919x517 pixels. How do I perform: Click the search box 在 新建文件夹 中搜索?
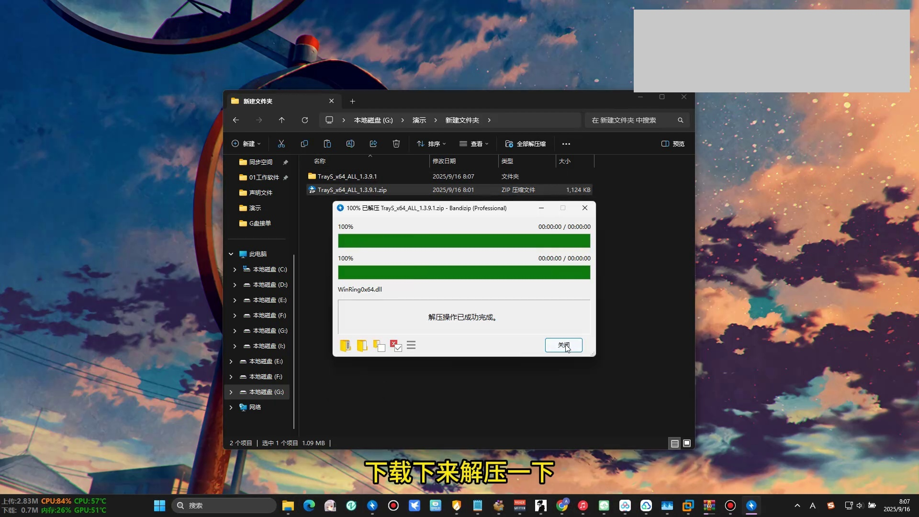pos(632,120)
